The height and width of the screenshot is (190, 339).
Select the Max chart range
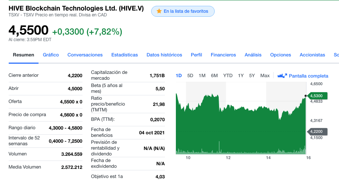click(265, 76)
